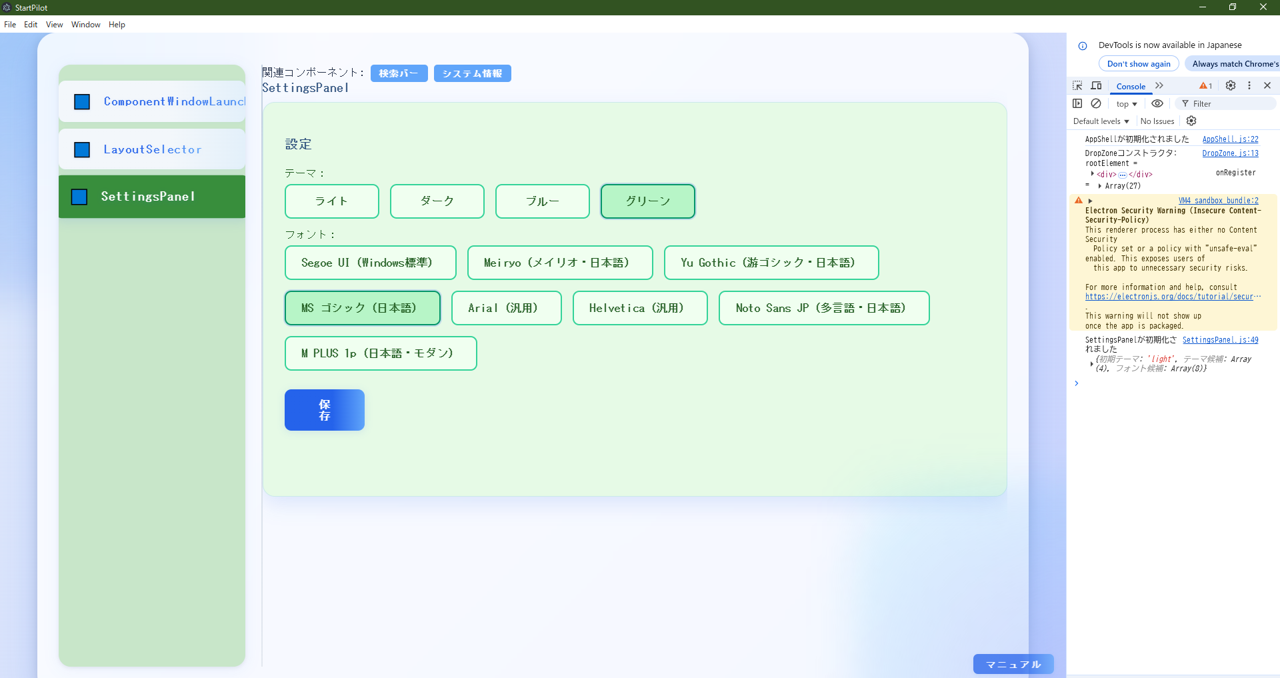1280x678 pixels.
Task: Clear console with the ban icon
Action: (1096, 103)
